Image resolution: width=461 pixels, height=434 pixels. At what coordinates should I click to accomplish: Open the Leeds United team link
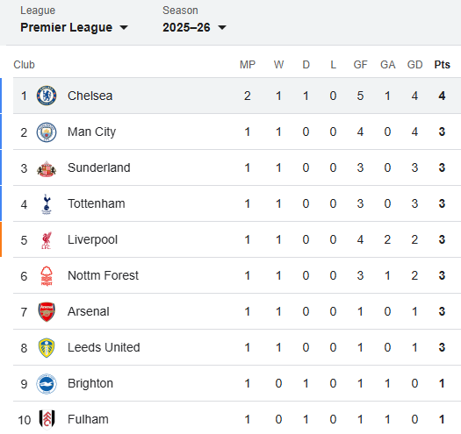coord(104,347)
